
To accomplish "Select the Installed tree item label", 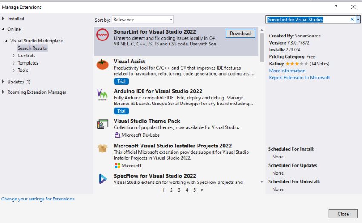I will [x=16, y=19].
